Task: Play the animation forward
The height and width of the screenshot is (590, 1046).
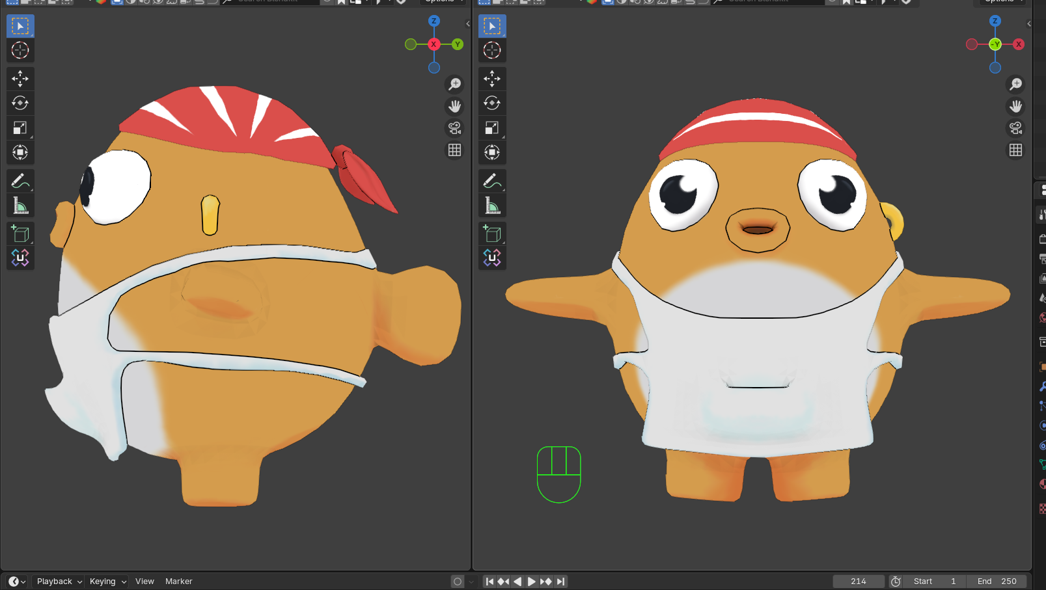Action: coord(532,582)
